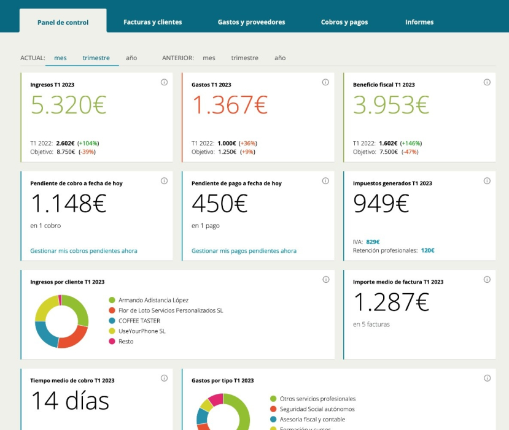
Task: Open Gestionar mis pagos pendientes ahora
Action: pyautogui.click(x=245, y=251)
